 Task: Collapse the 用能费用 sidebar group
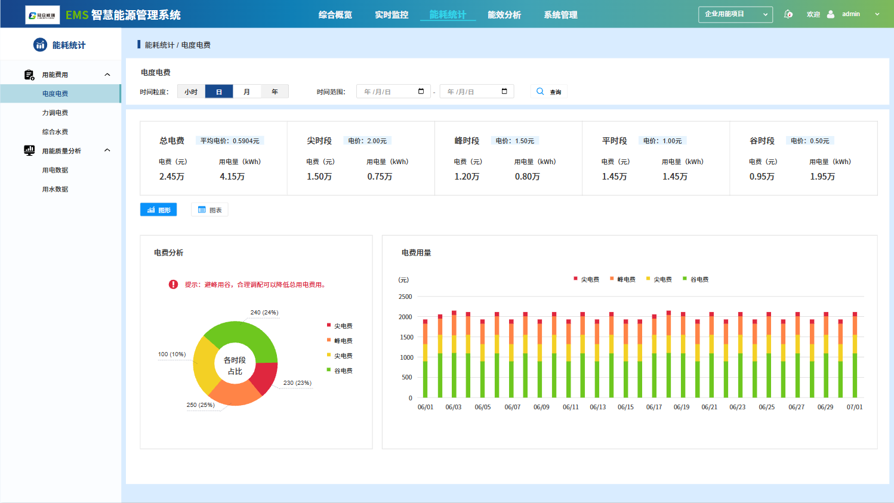[x=107, y=75]
